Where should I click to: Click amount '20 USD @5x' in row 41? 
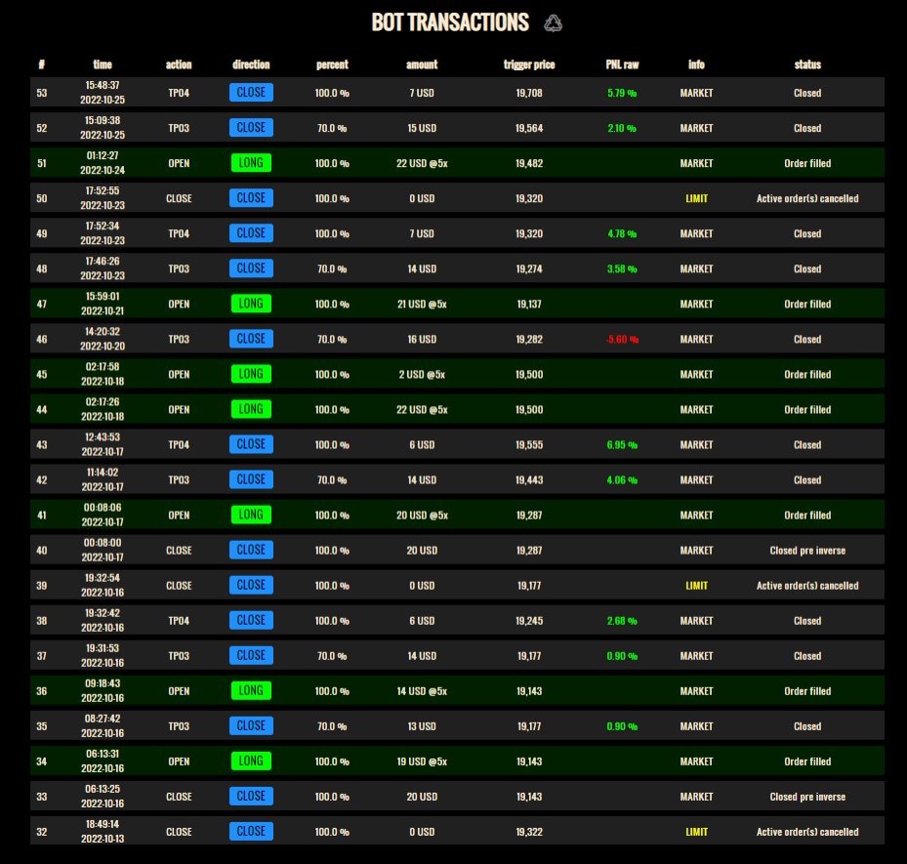422,515
